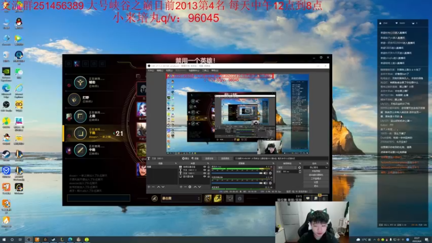Open rune page edit pencil icon

pyautogui.click(x=154, y=198)
